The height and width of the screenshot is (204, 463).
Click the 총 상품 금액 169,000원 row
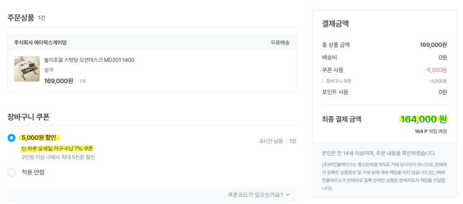383,45
